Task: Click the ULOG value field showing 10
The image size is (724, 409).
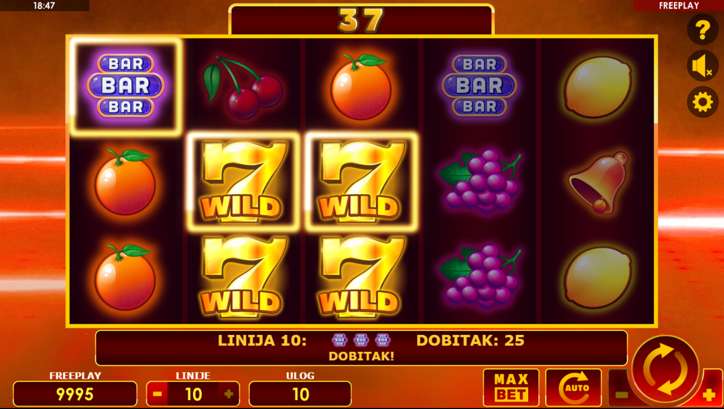Action: pos(300,394)
